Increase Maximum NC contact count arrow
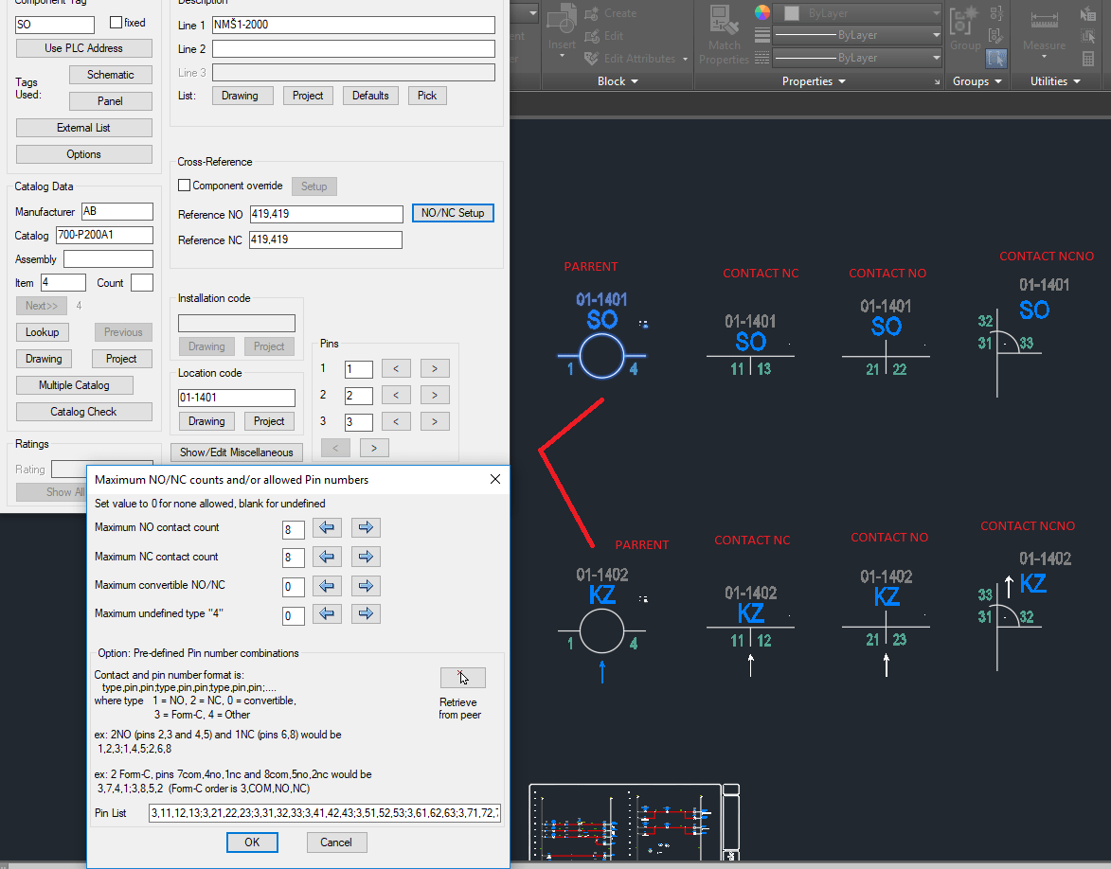This screenshot has width=1111, height=869. 366,557
